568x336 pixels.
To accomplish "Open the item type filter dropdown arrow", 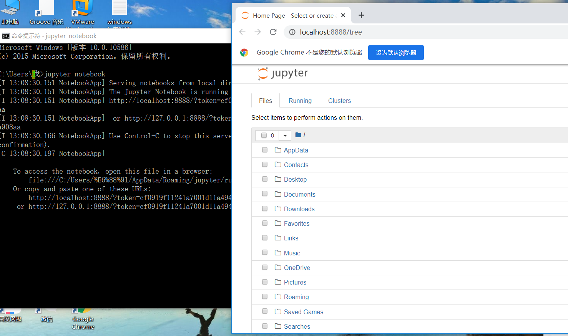I will coord(284,135).
